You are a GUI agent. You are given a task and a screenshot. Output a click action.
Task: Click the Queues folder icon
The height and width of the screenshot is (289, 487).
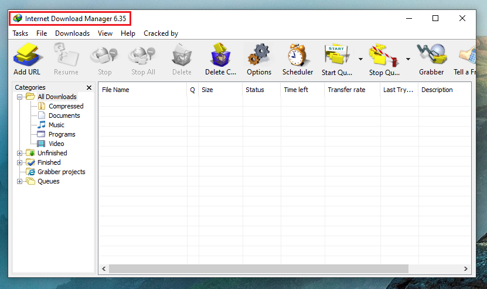click(30, 181)
